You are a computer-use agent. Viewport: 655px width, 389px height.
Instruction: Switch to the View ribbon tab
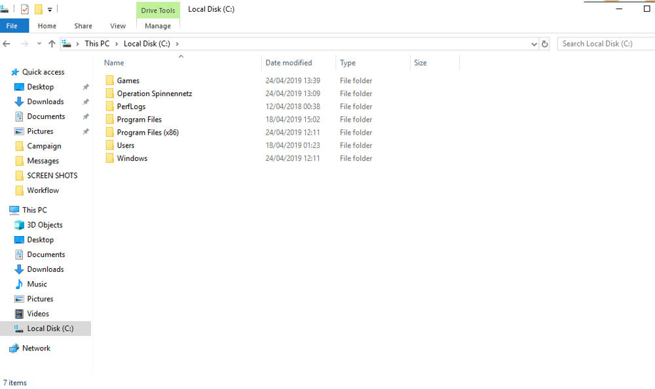[118, 26]
